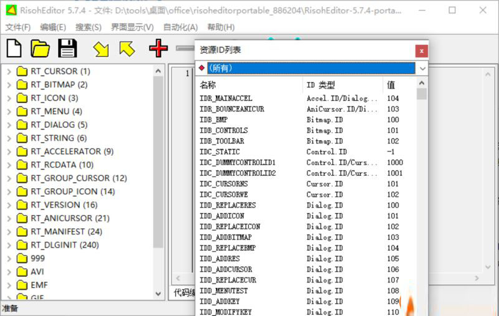
Task: Open file with the yellow folder icon
Action: [x=40, y=49]
